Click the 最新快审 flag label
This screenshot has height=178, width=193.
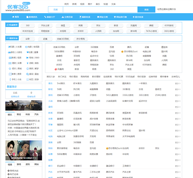12,38
